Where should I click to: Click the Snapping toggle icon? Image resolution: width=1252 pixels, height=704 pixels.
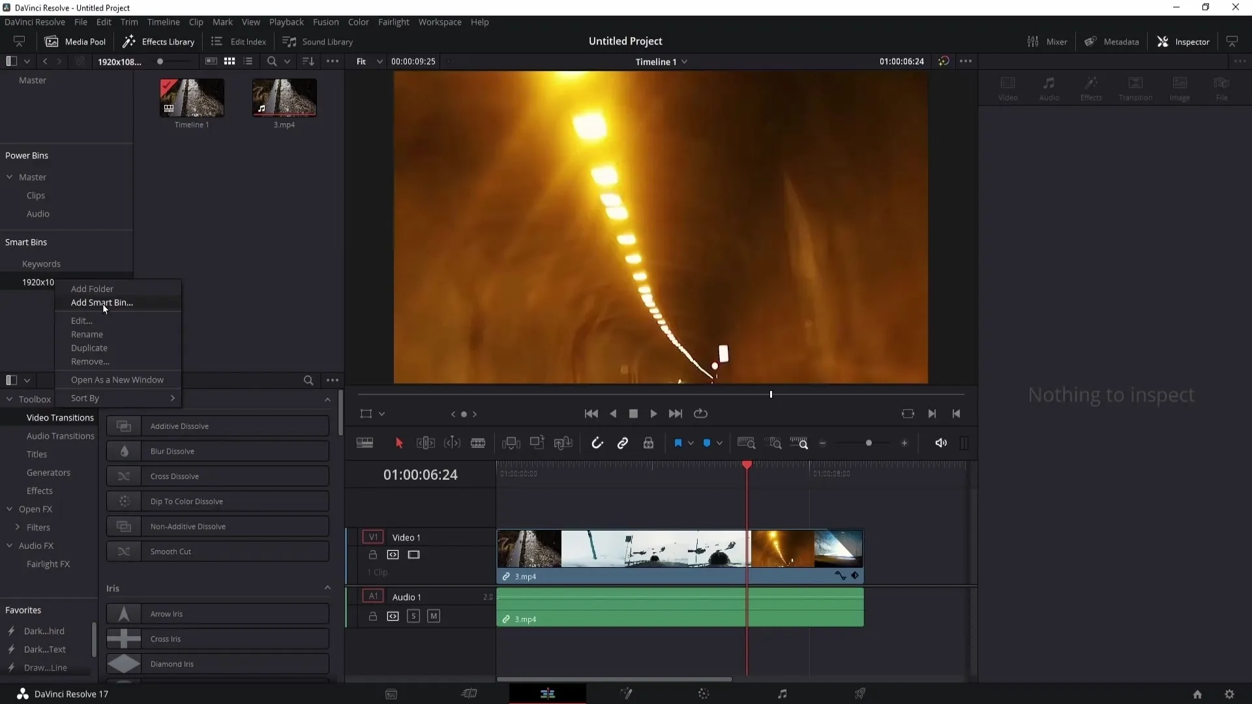597,442
